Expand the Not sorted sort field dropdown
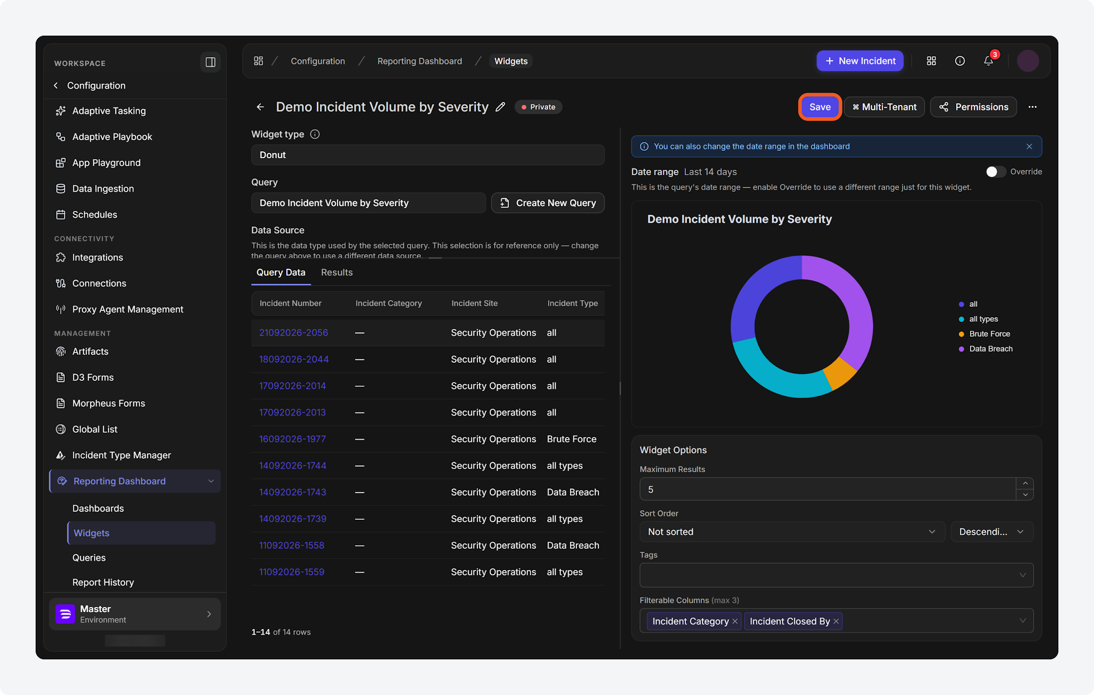 pos(792,532)
